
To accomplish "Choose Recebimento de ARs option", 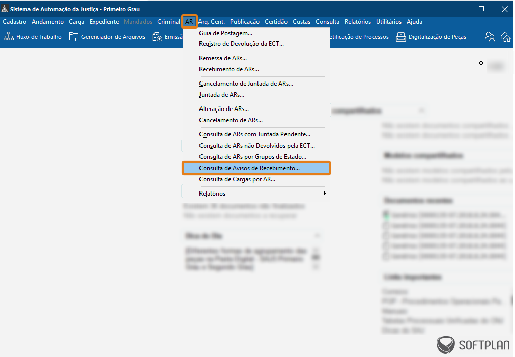I will tap(256, 69).
